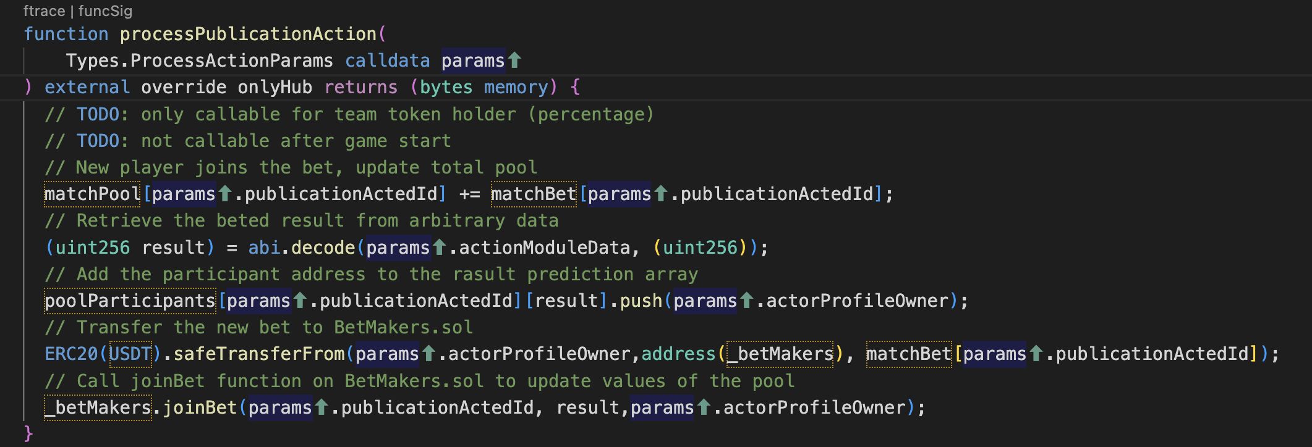This screenshot has height=447, width=1312.
Task: Click the 'uint256 result' declaration
Action: coord(130,248)
